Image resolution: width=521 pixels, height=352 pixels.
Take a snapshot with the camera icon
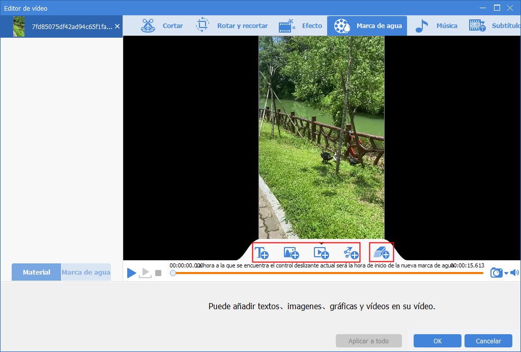[x=497, y=273]
